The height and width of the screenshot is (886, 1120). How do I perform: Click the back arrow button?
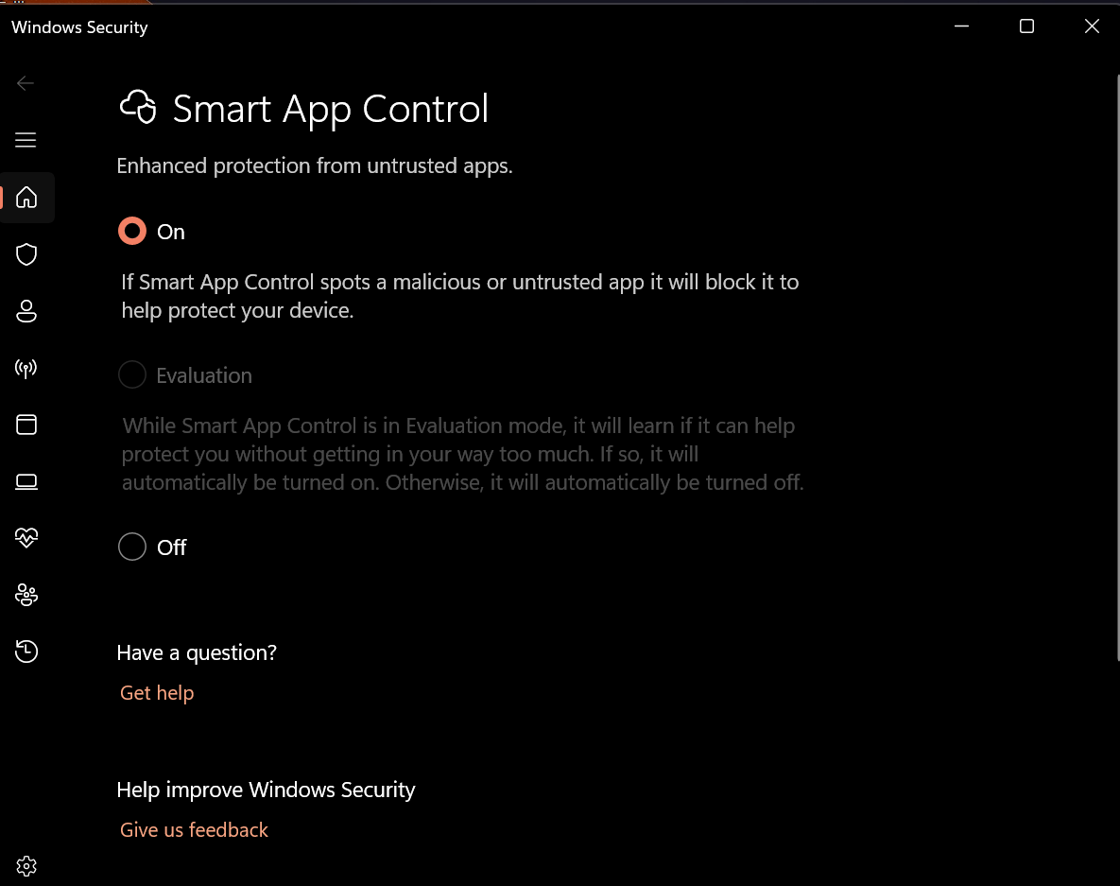(x=26, y=83)
